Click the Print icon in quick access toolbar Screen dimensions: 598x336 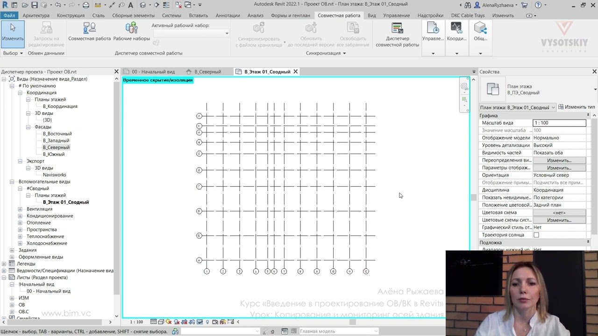click(86, 5)
